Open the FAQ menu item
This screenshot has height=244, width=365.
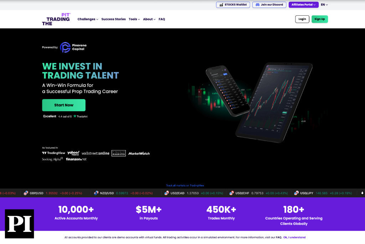click(162, 19)
